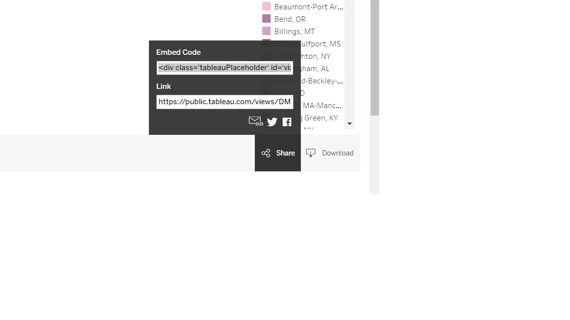Screen dimensions: 570x320
Task: Select the Bend, OR color swatch
Action: point(267,18)
